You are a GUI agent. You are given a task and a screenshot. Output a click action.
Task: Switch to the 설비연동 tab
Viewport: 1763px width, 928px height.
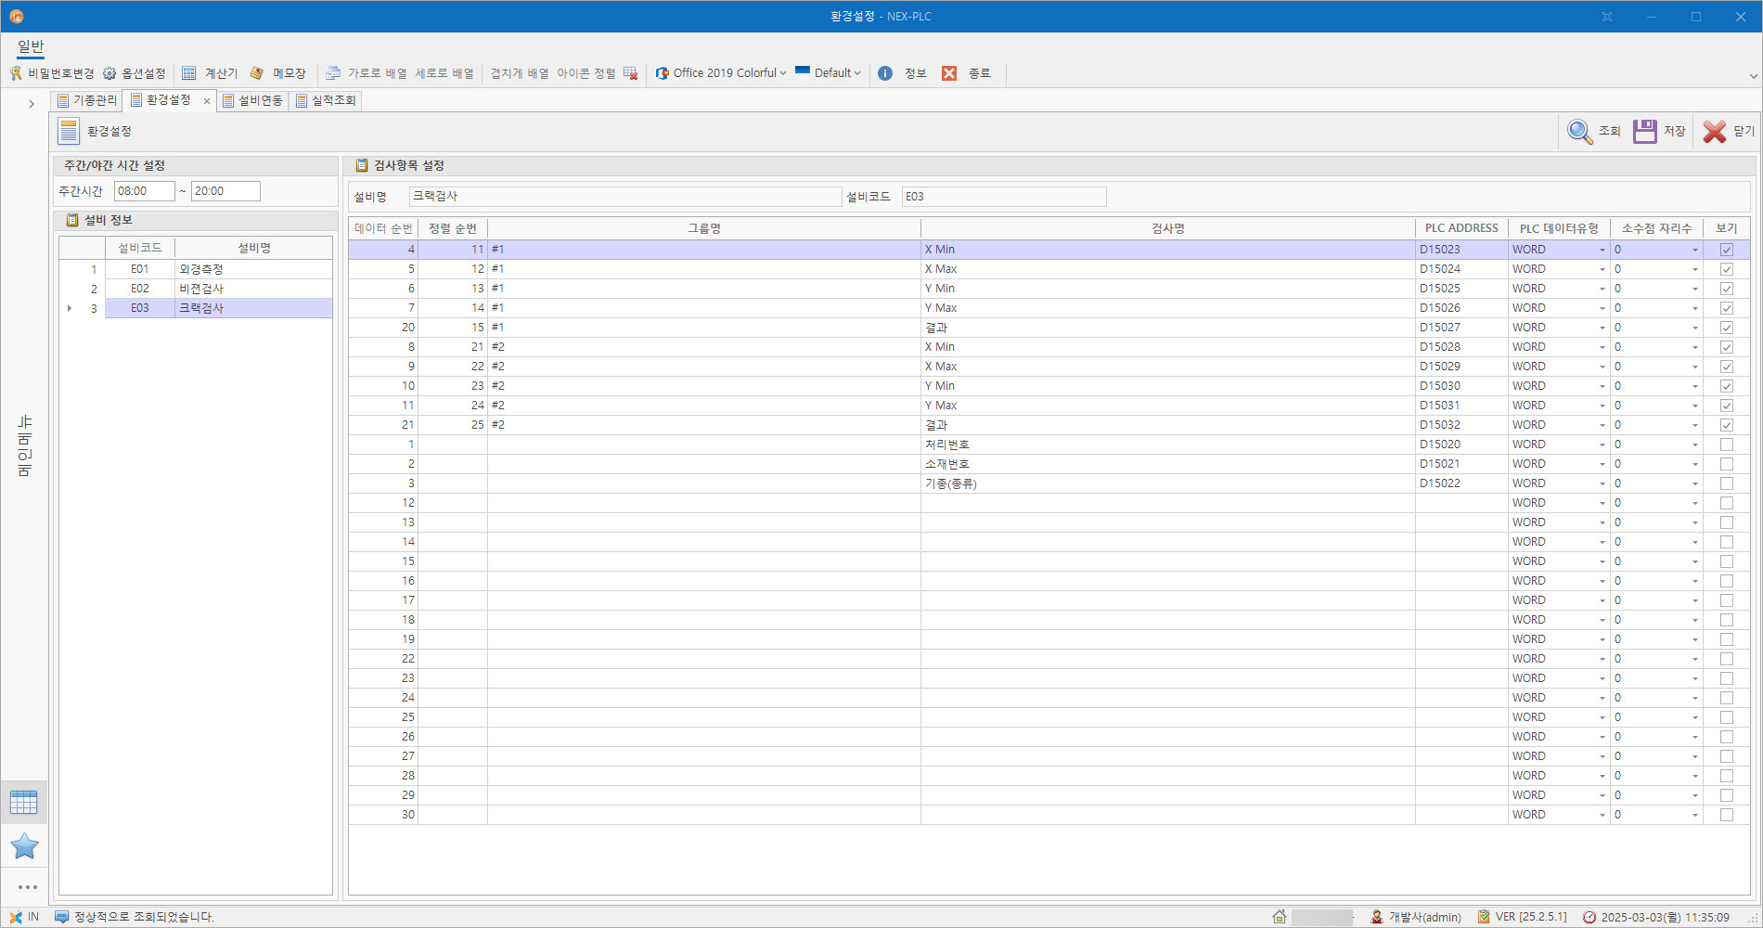click(x=253, y=100)
